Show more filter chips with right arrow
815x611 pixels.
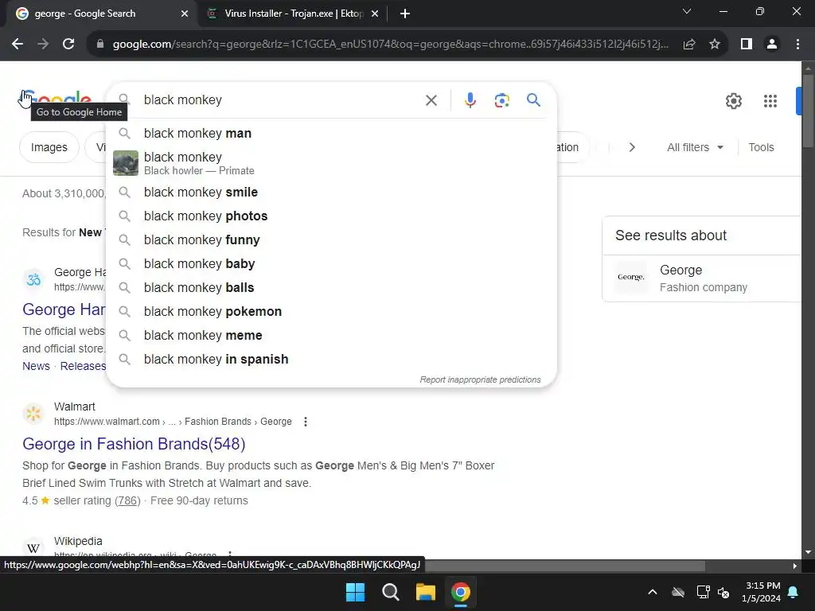click(x=632, y=147)
